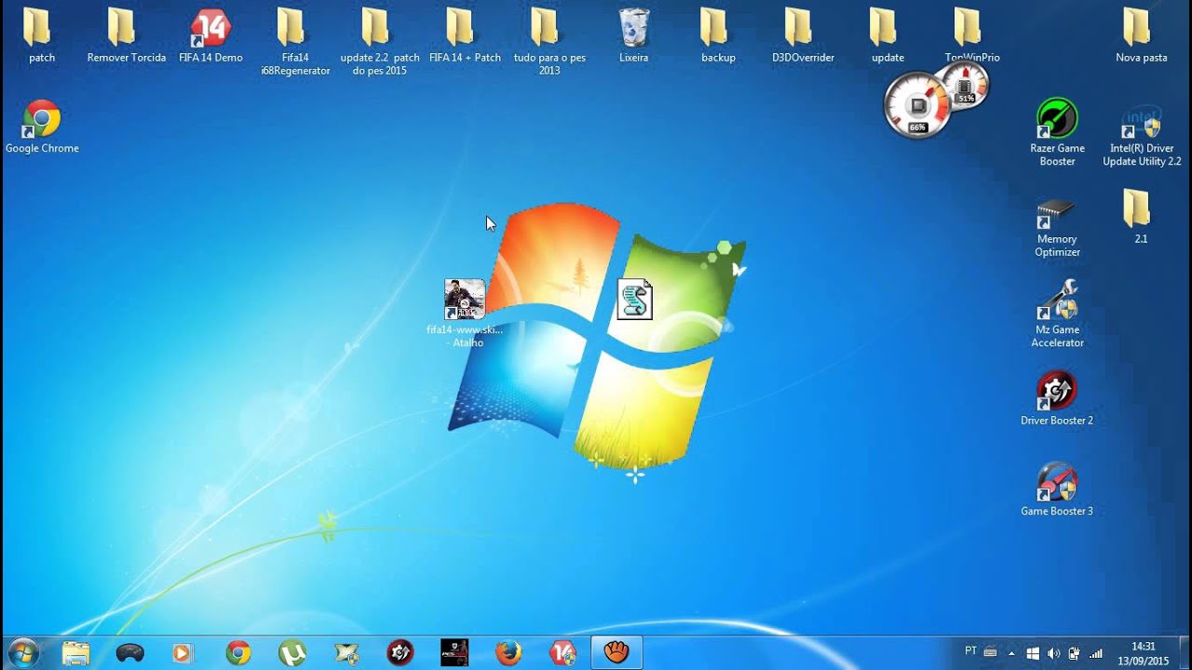
Task: Select the TopWinPrio folder
Action: (x=972, y=35)
